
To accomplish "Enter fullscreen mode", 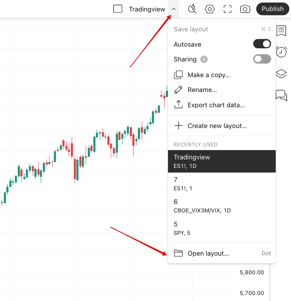I will point(227,9).
